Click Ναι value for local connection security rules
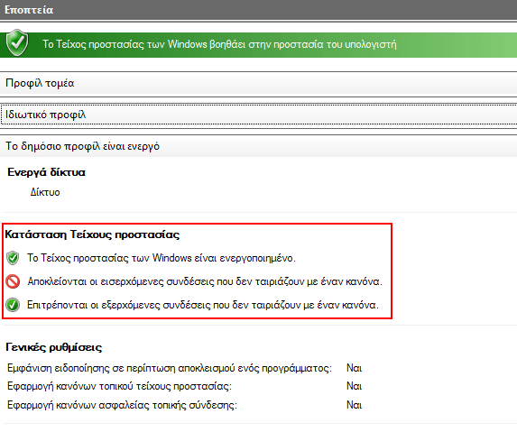Viewport: 517px width, 432px height. coord(354,405)
